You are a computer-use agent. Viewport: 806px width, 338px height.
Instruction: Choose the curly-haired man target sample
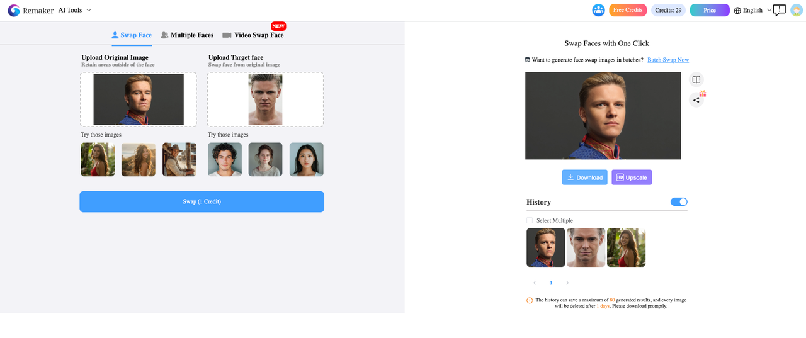pos(225,159)
